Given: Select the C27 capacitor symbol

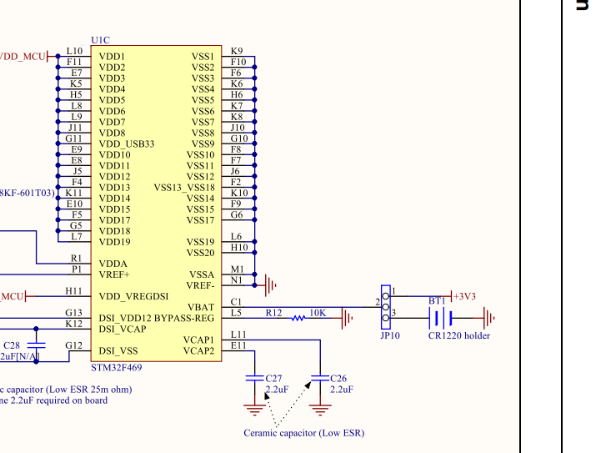Looking at the screenshot, I should click(255, 378).
